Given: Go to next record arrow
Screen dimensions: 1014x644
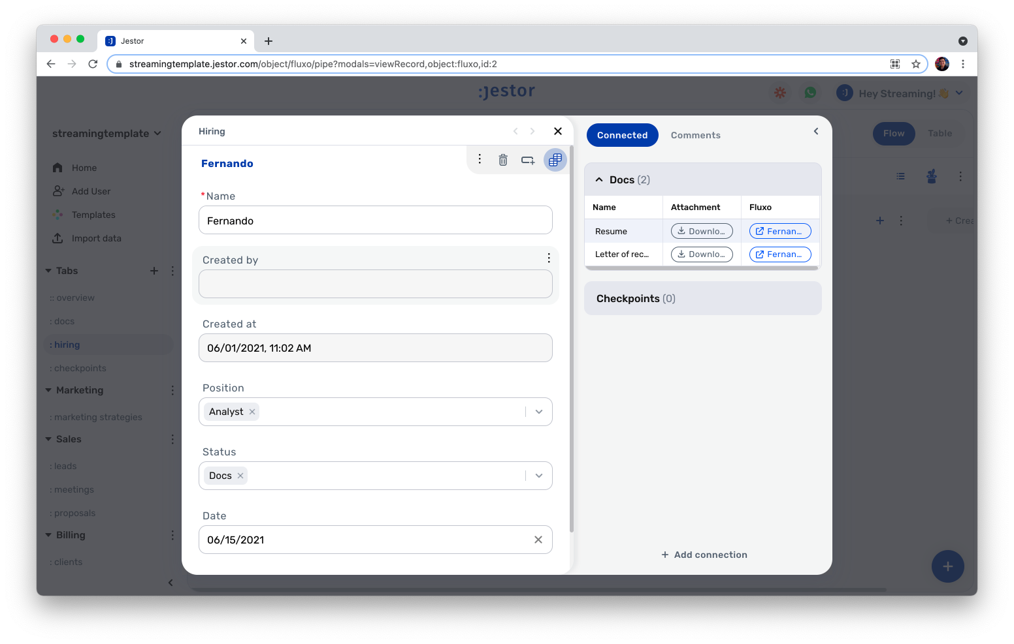Looking at the screenshot, I should (x=532, y=131).
